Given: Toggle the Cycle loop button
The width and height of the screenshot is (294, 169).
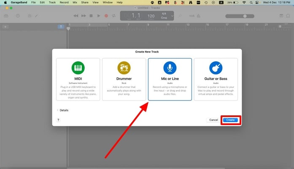Looking at the screenshot, I should 113,16.
